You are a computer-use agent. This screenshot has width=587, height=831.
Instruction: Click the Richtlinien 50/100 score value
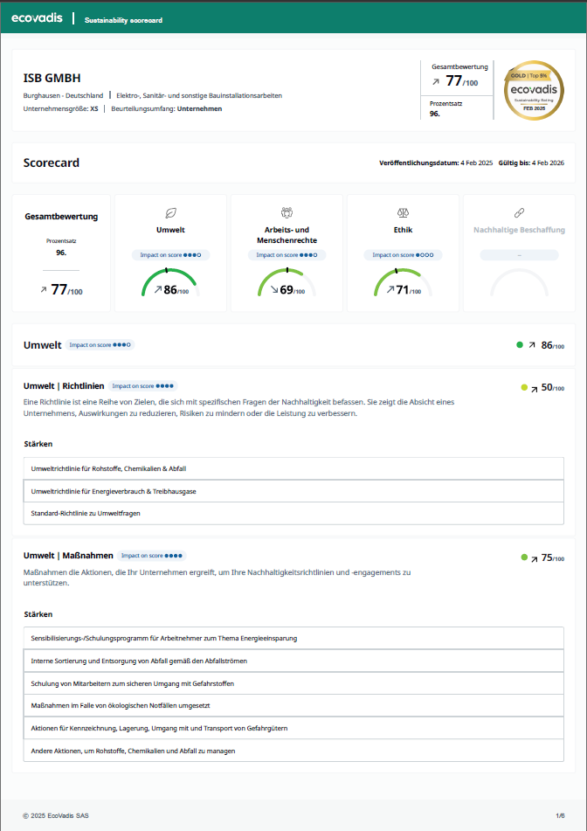(x=553, y=387)
